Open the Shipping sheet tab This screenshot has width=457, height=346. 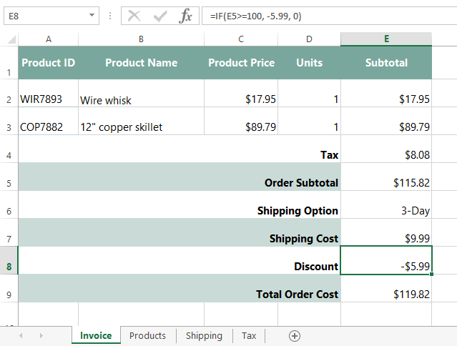[x=204, y=336]
